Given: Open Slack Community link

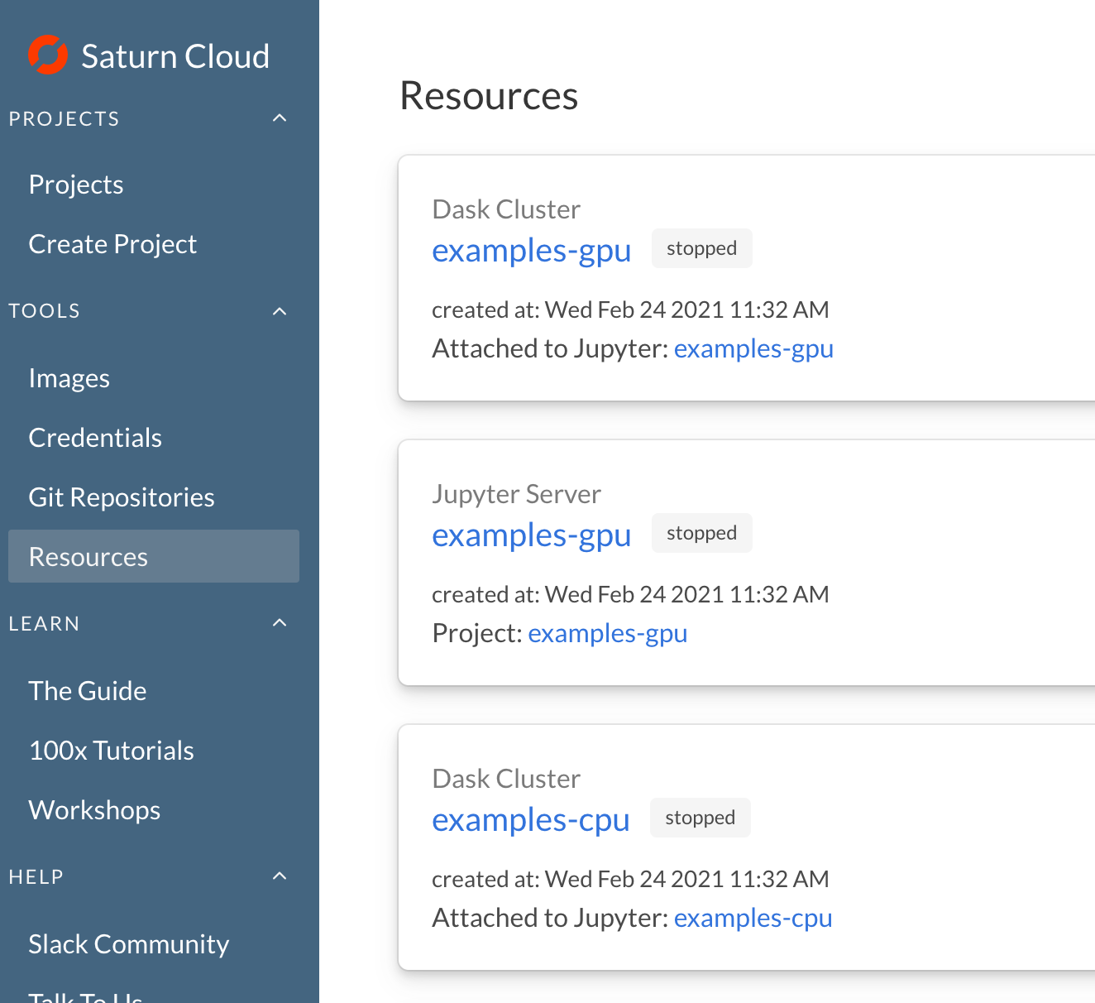Looking at the screenshot, I should pos(129,944).
